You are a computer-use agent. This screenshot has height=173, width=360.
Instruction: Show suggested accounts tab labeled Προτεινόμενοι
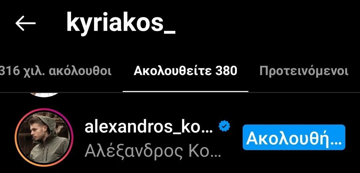[304, 71]
